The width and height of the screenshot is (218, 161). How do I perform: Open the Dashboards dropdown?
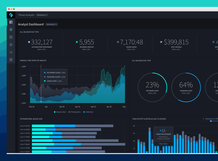click(51, 24)
